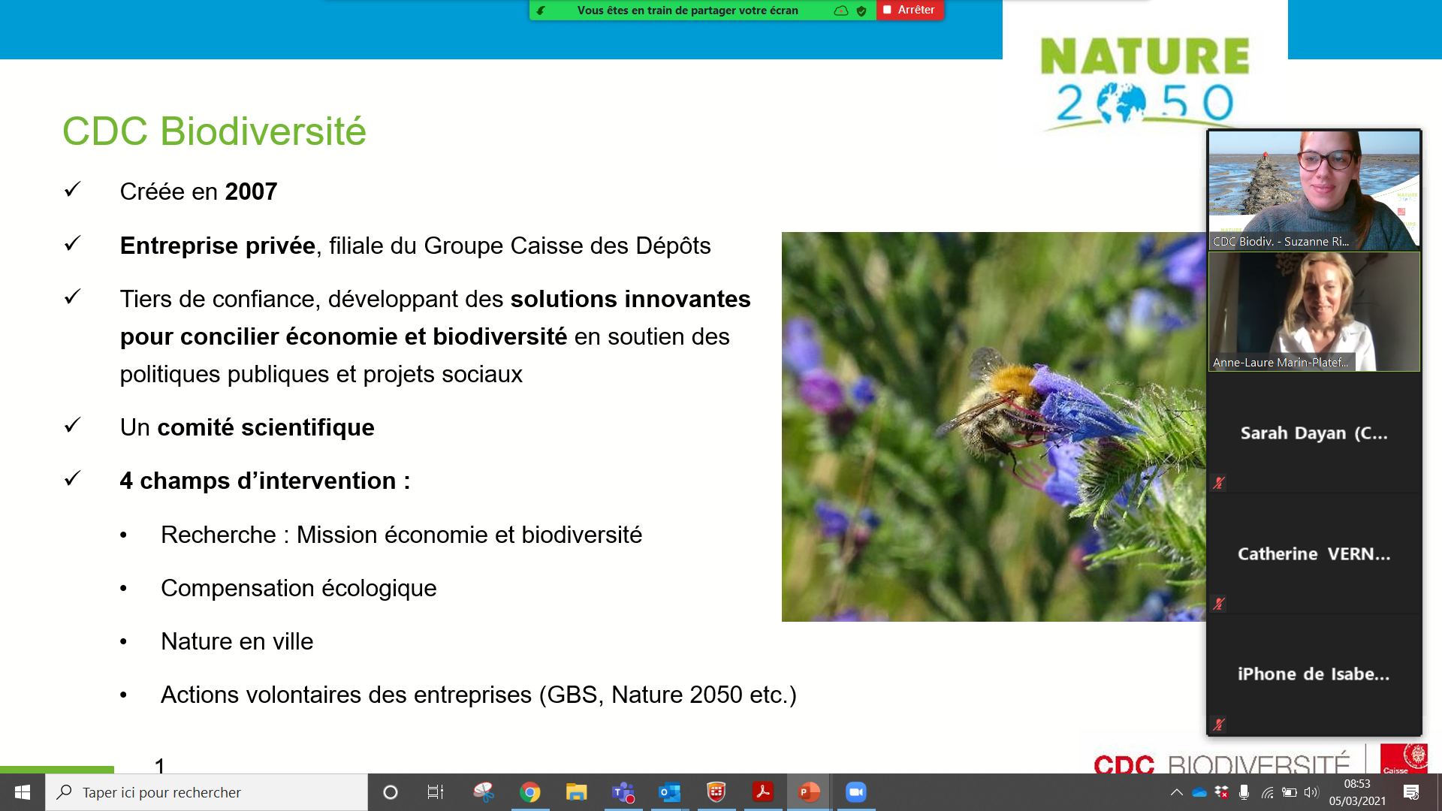Click the Dropbox error icon in system tray

pyautogui.click(x=1222, y=792)
